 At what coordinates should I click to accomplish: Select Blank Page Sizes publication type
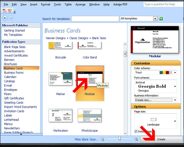[15, 47]
